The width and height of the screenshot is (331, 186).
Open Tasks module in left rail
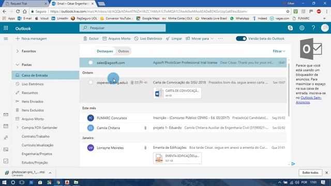(x=6, y=161)
